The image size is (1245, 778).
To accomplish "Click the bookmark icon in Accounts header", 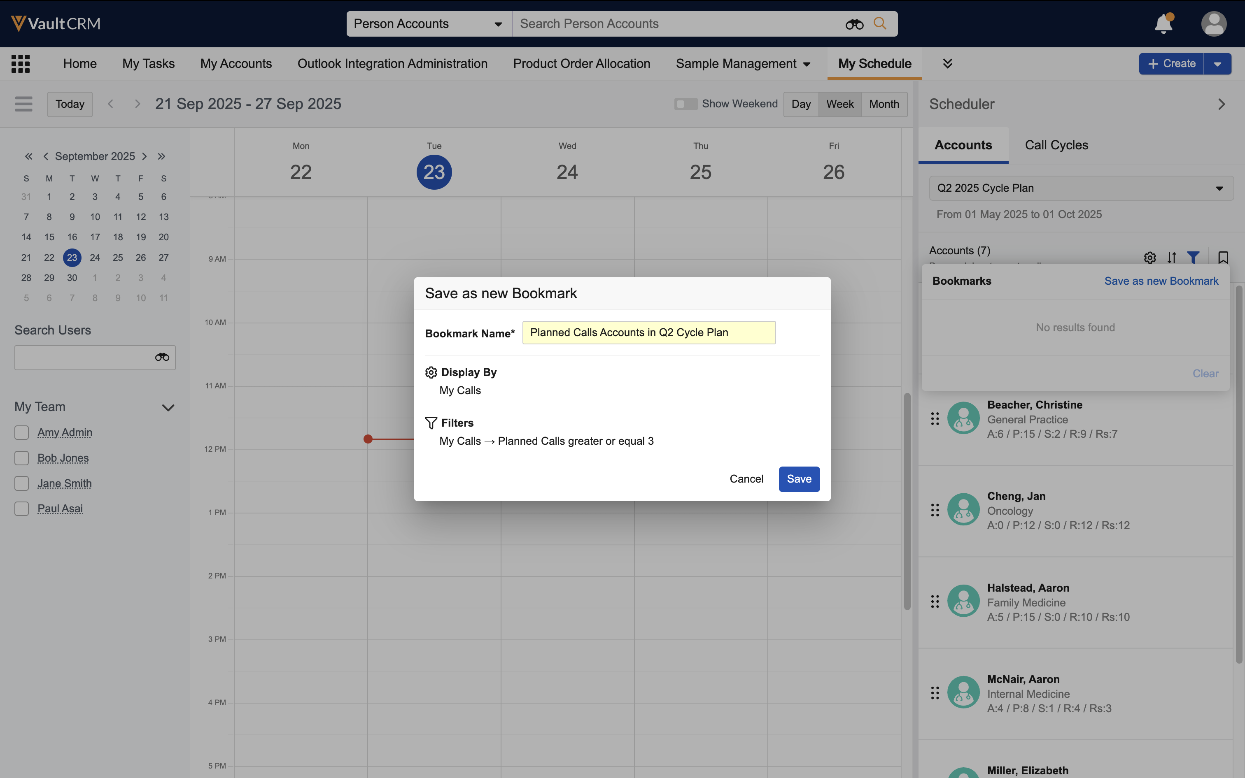I will tap(1223, 257).
